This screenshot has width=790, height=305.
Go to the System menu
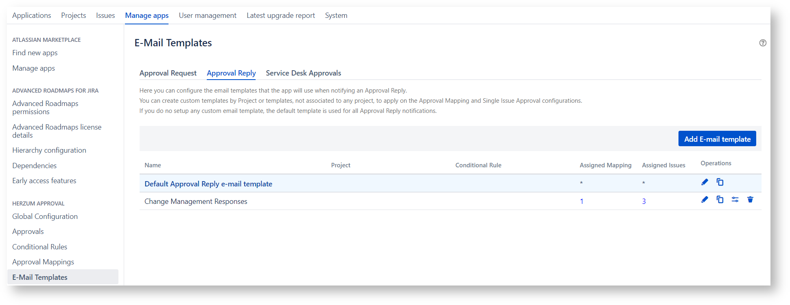336,15
